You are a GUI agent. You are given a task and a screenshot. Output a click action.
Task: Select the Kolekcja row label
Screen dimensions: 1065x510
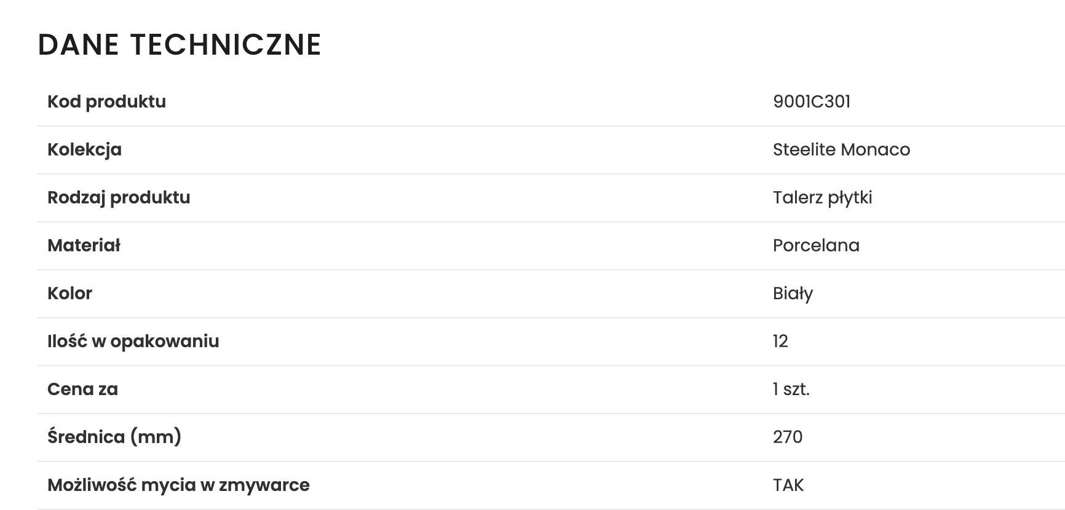tap(84, 149)
